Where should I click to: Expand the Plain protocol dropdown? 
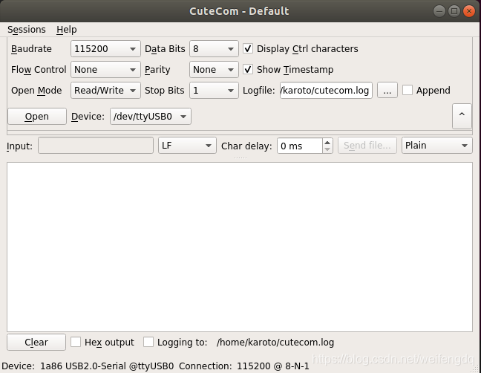click(x=436, y=146)
